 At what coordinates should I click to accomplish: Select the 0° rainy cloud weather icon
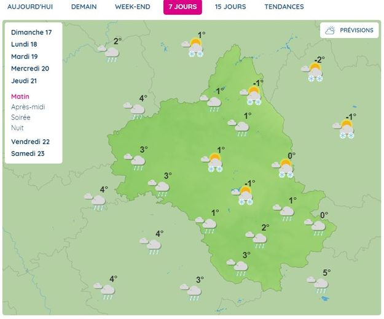click(x=316, y=227)
